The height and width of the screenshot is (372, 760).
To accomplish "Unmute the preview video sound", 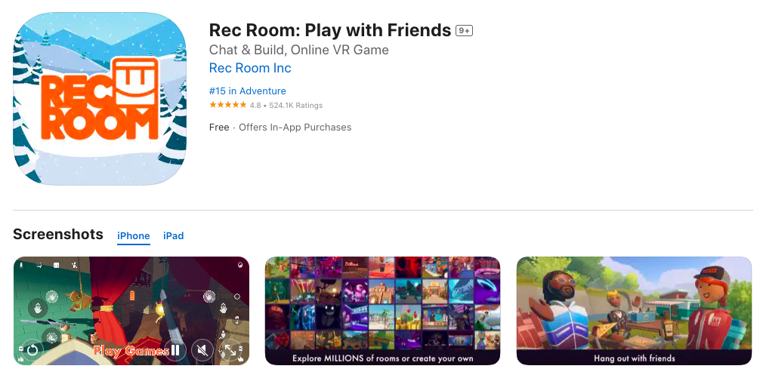I will [202, 349].
